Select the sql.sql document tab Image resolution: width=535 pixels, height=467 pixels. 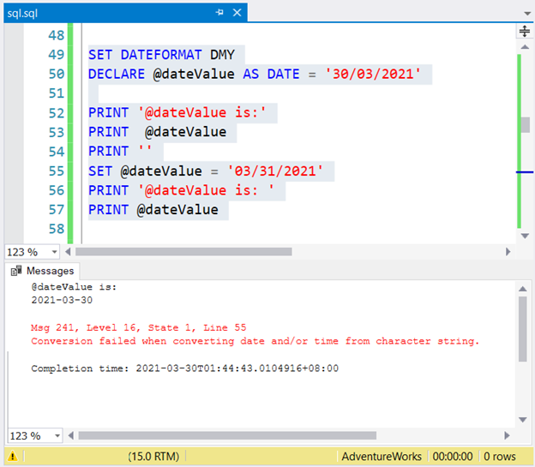click(125, 13)
